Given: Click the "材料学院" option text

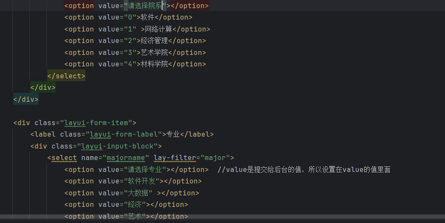Looking at the screenshot, I should point(154,64).
